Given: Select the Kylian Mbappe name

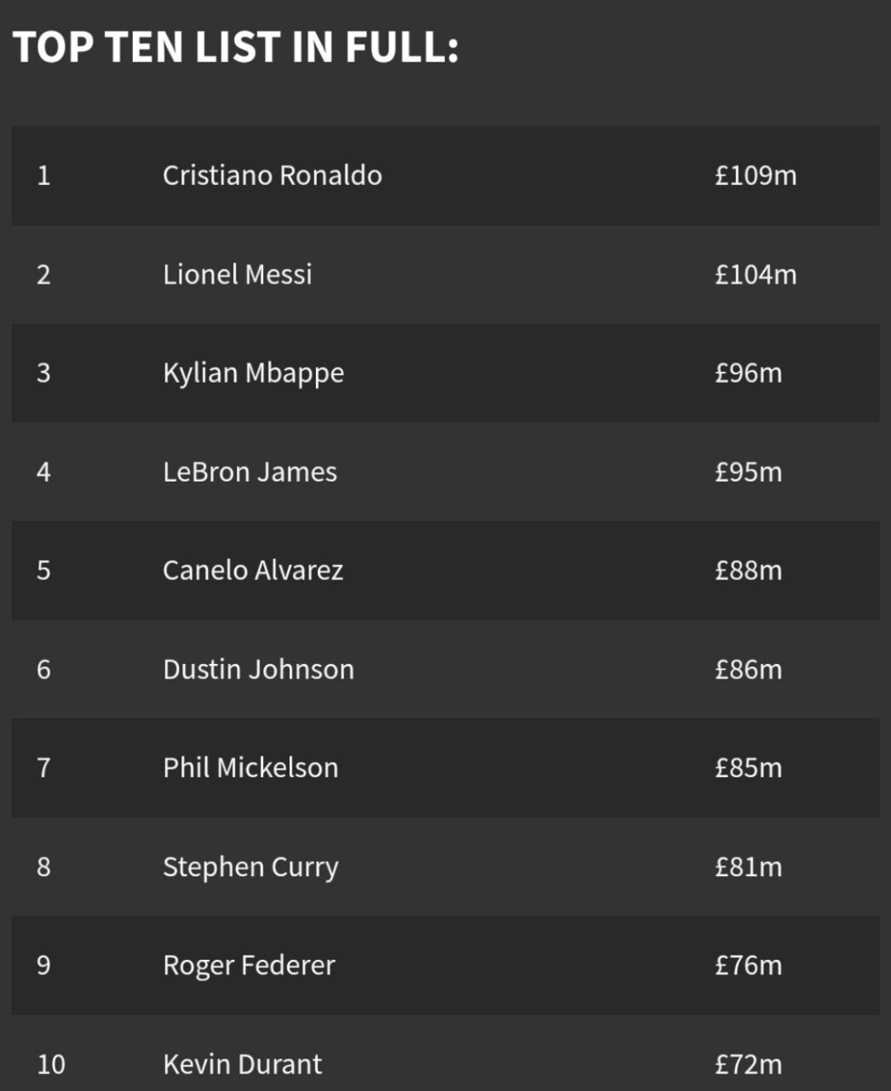Looking at the screenshot, I should coord(254,373).
